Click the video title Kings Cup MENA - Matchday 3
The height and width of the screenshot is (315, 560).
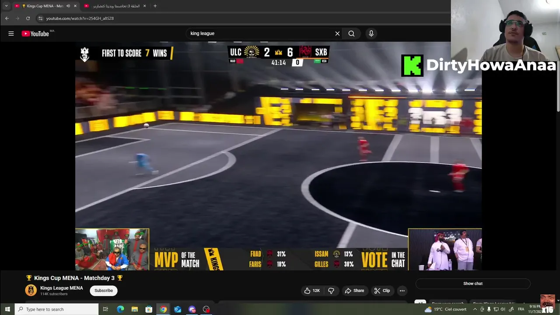pos(74,278)
